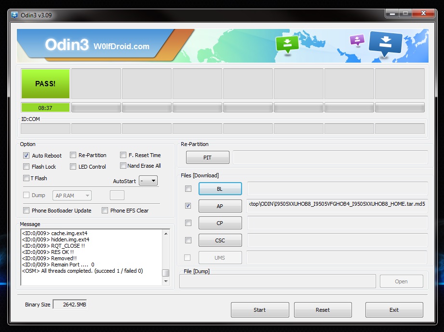
Task: Click the CP file button
Action: click(x=220, y=223)
